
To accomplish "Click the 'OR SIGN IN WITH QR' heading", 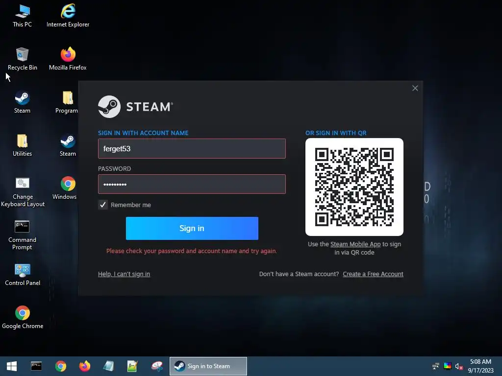I will tap(336, 133).
